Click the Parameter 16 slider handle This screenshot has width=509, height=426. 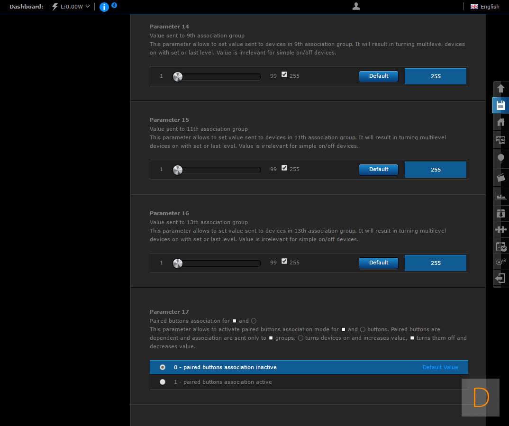[178, 263]
